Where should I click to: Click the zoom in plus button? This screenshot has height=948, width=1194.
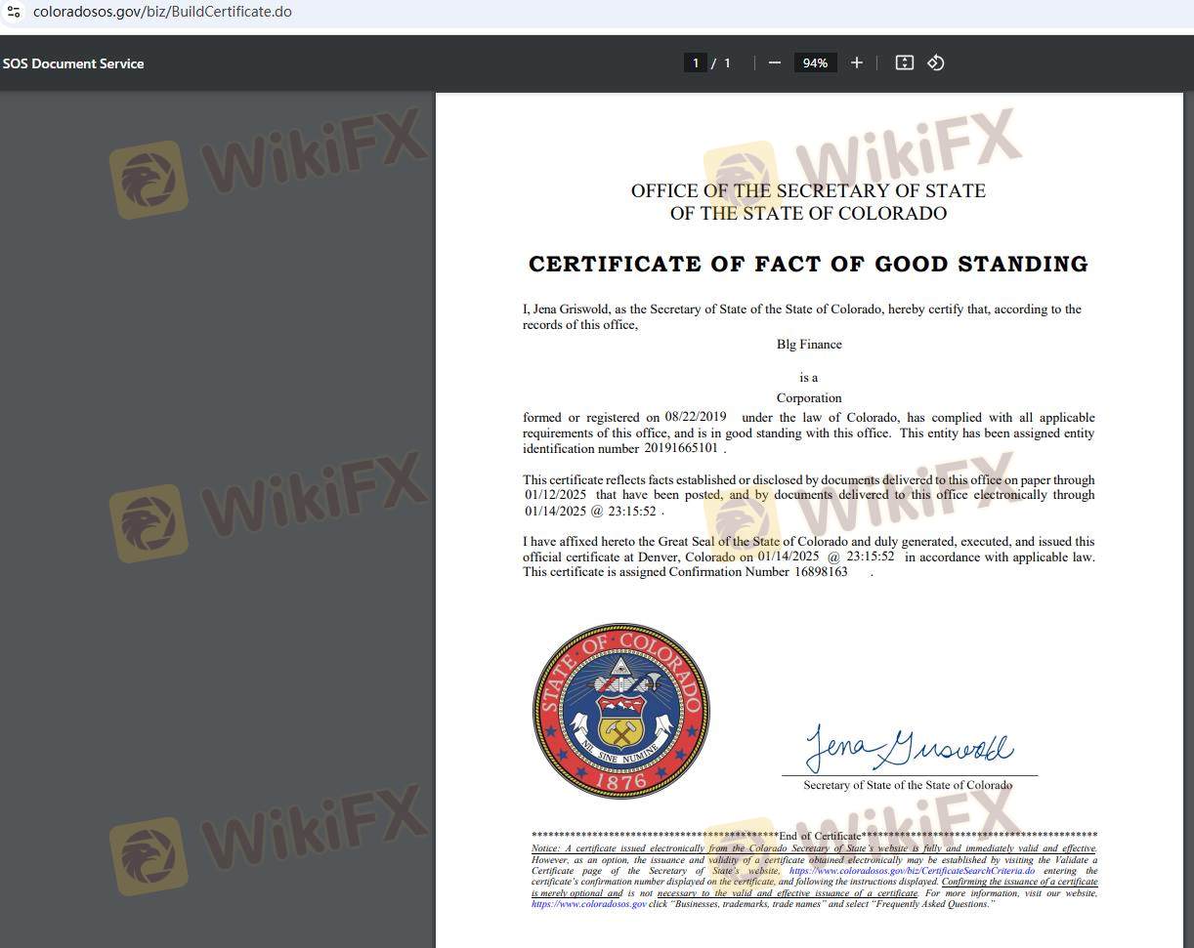[857, 62]
